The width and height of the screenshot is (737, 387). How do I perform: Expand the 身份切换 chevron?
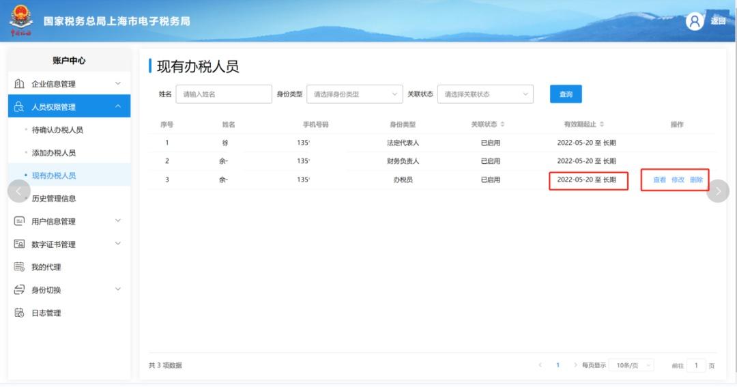pos(118,289)
